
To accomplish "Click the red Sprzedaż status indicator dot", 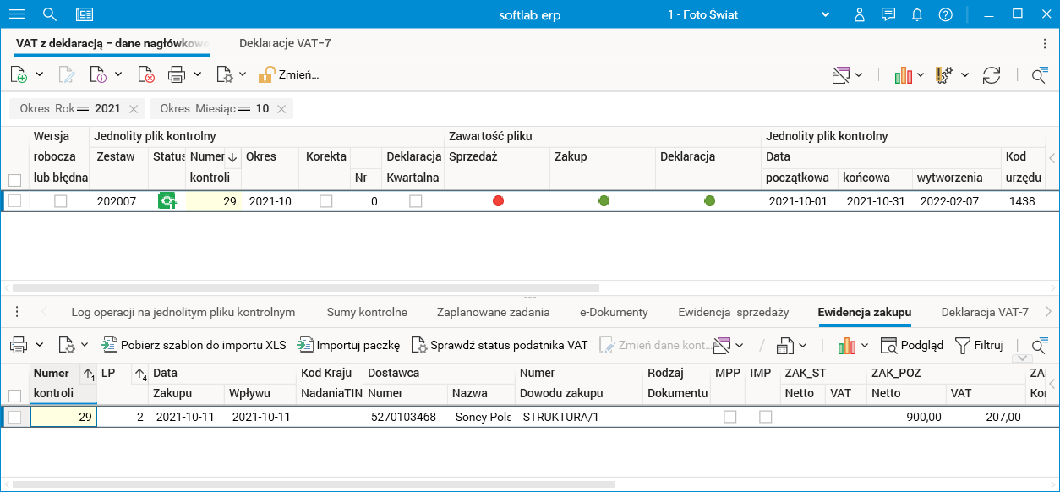I will [x=499, y=200].
